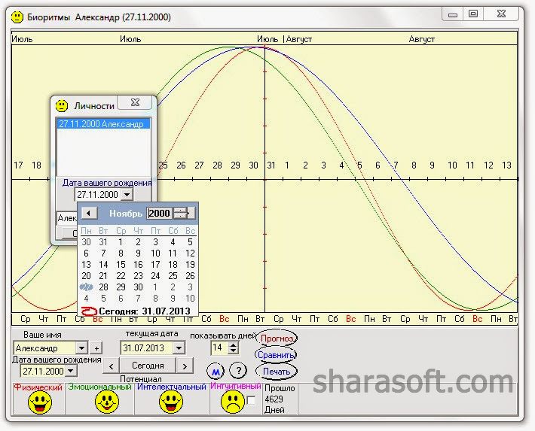Enable the intuitive rhythm checkbox

pos(251,400)
